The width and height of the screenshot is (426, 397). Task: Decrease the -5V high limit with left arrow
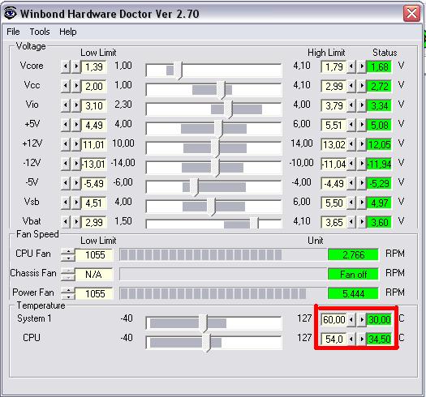(x=351, y=183)
